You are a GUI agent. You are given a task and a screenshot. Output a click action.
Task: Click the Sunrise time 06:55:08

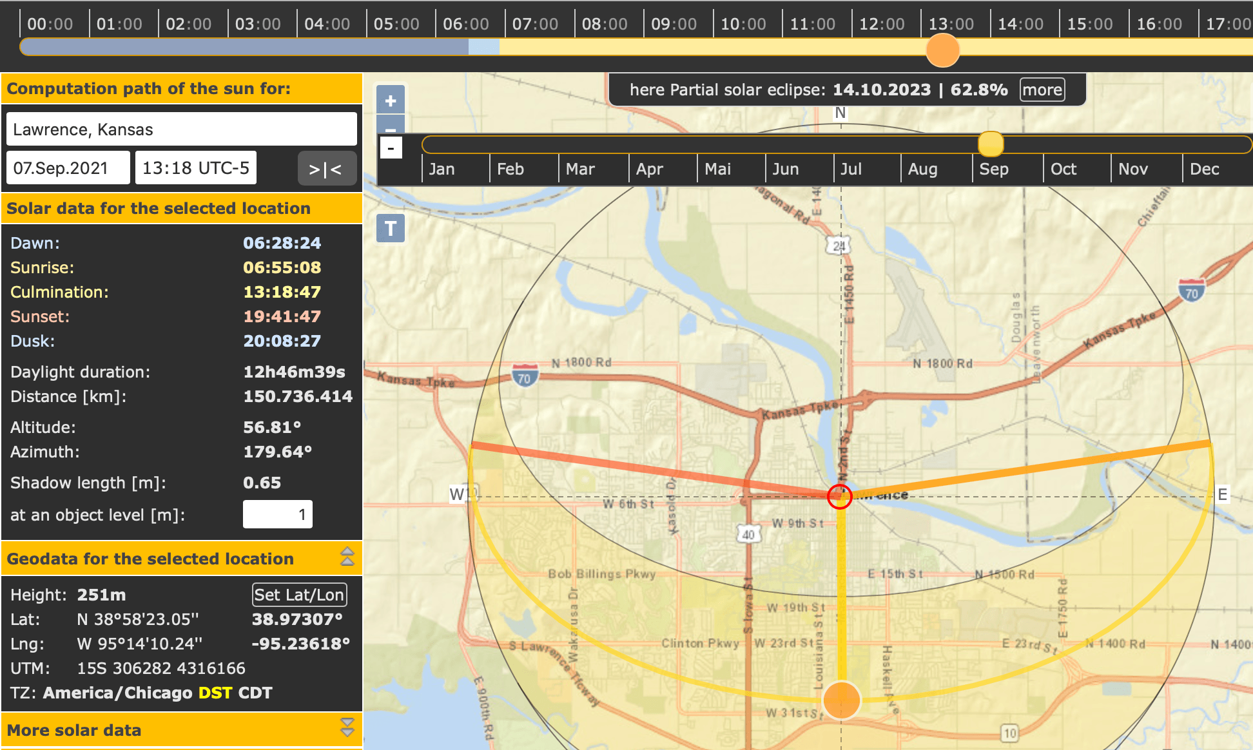[x=282, y=267]
